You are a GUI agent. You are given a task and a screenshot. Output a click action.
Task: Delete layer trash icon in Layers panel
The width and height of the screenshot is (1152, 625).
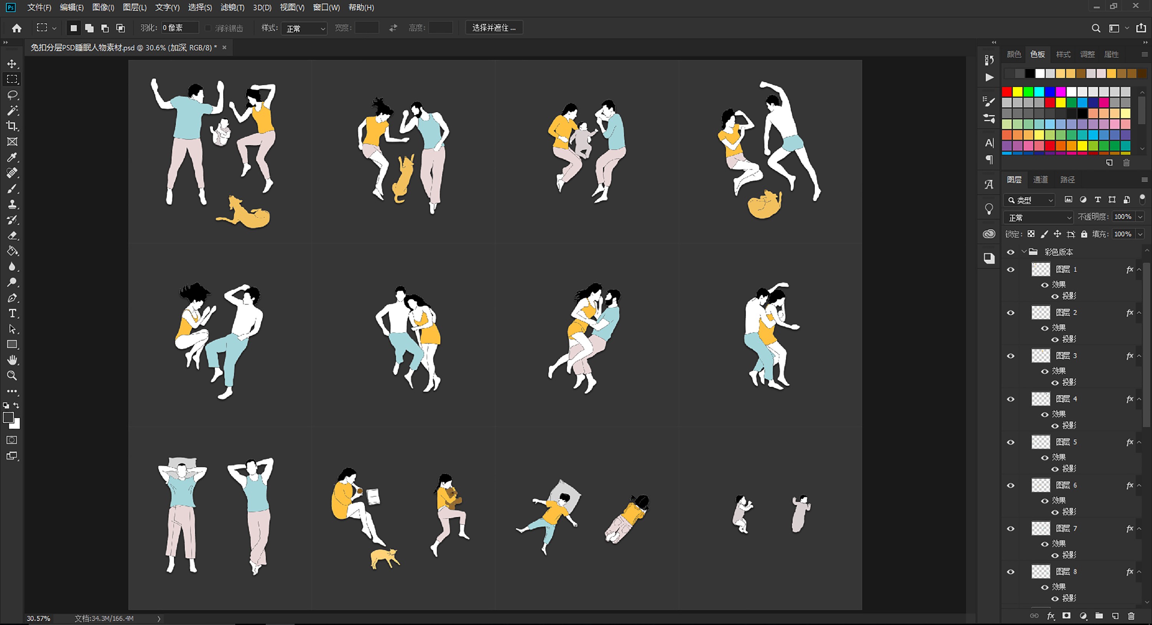tap(1131, 616)
